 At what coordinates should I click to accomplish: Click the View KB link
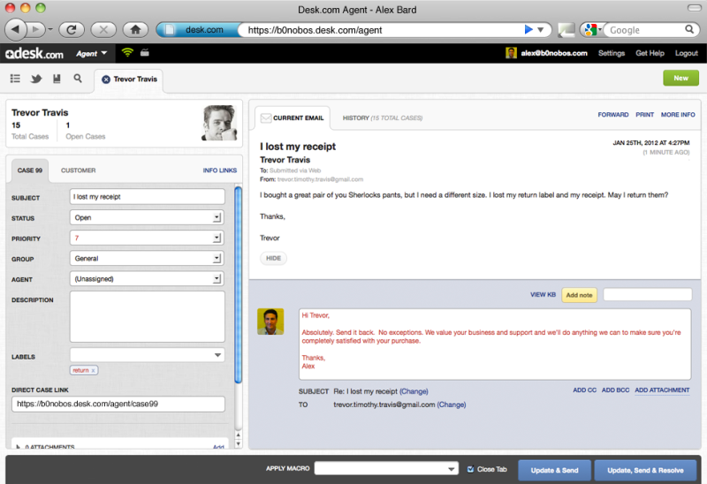click(x=543, y=295)
